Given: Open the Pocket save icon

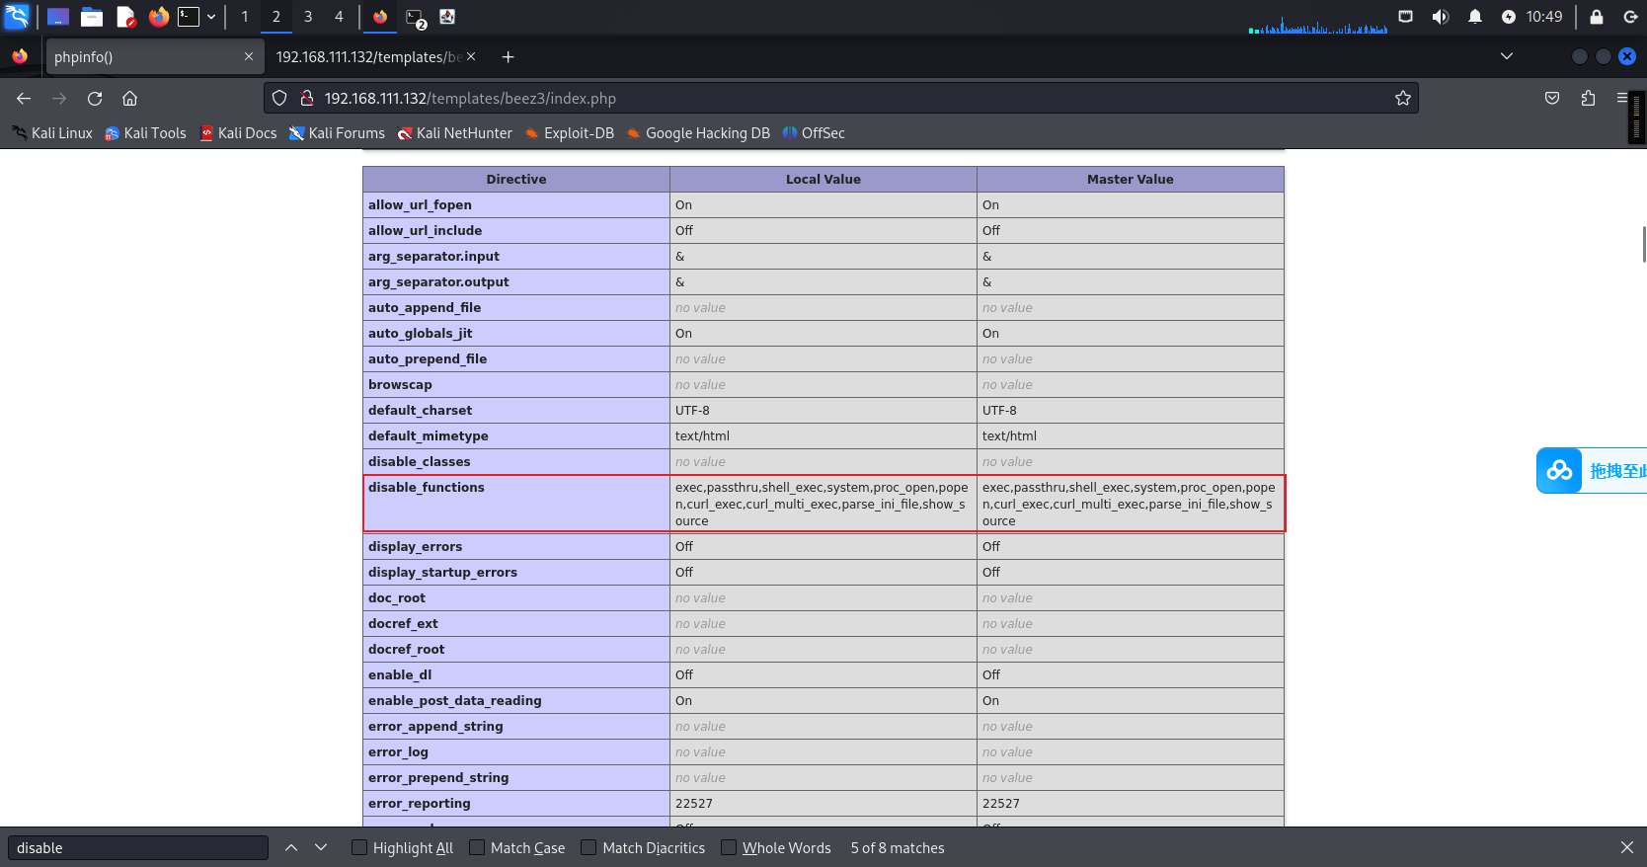Looking at the screenshot, I should pos(1552,98).
